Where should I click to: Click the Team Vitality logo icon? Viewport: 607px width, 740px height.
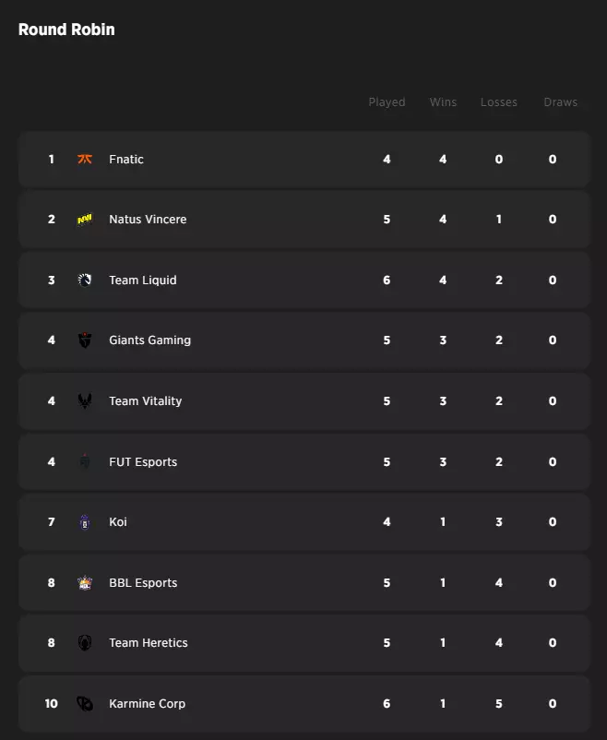pos(85,401)
